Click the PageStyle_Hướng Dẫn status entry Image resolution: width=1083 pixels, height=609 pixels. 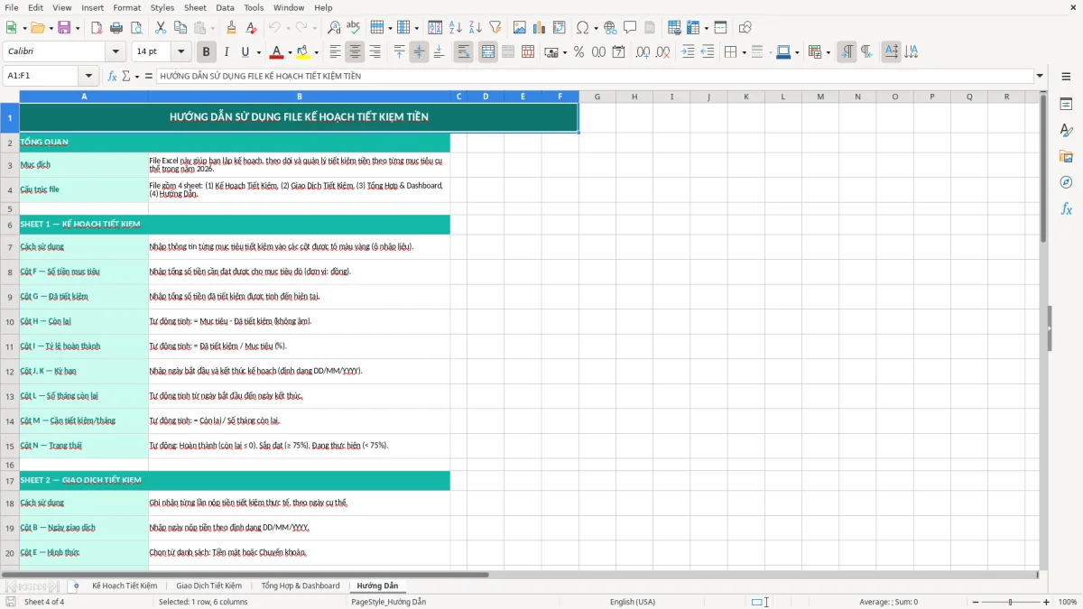388,602
